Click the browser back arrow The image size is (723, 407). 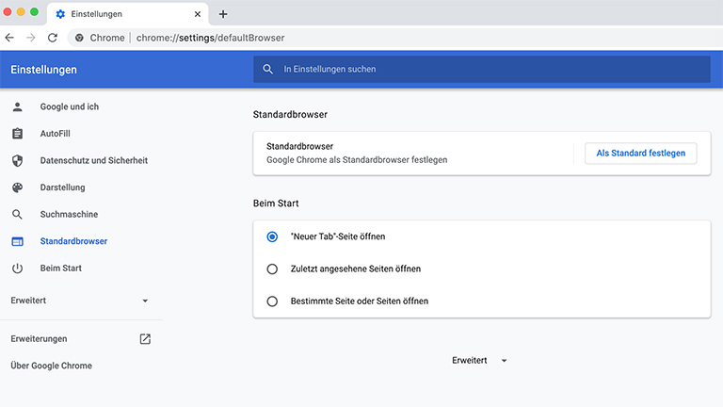pos(9,38)
